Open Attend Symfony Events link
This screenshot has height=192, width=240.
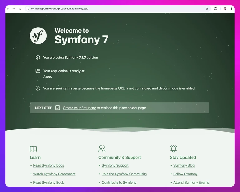point(191,183)
